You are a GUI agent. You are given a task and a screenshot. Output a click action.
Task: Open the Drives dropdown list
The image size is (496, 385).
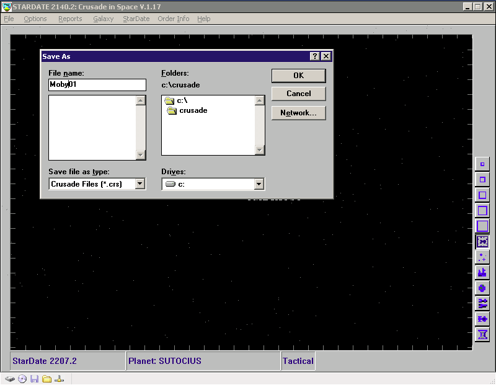click(x=259, y=184)
